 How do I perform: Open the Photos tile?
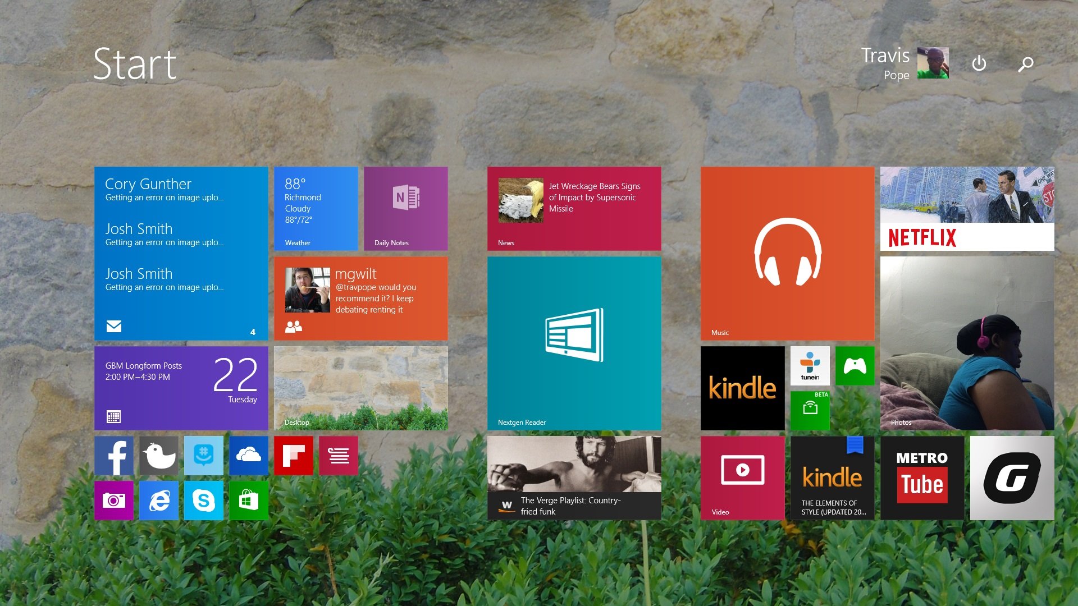(967, 343)
